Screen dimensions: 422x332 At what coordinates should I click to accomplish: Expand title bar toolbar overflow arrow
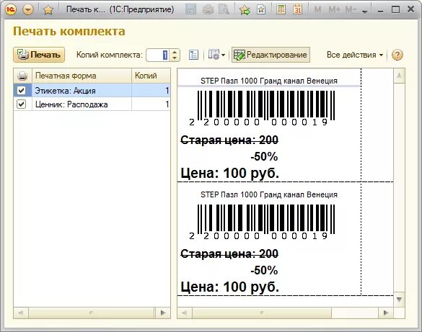tap(365, 12)
